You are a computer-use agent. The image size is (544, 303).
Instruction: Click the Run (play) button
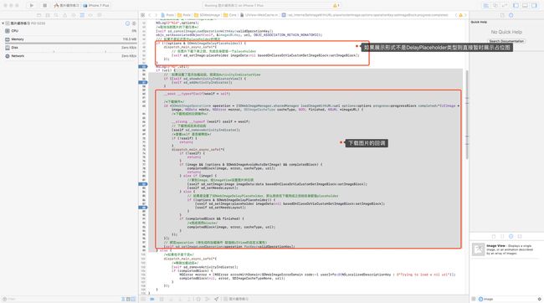point(32,6)
